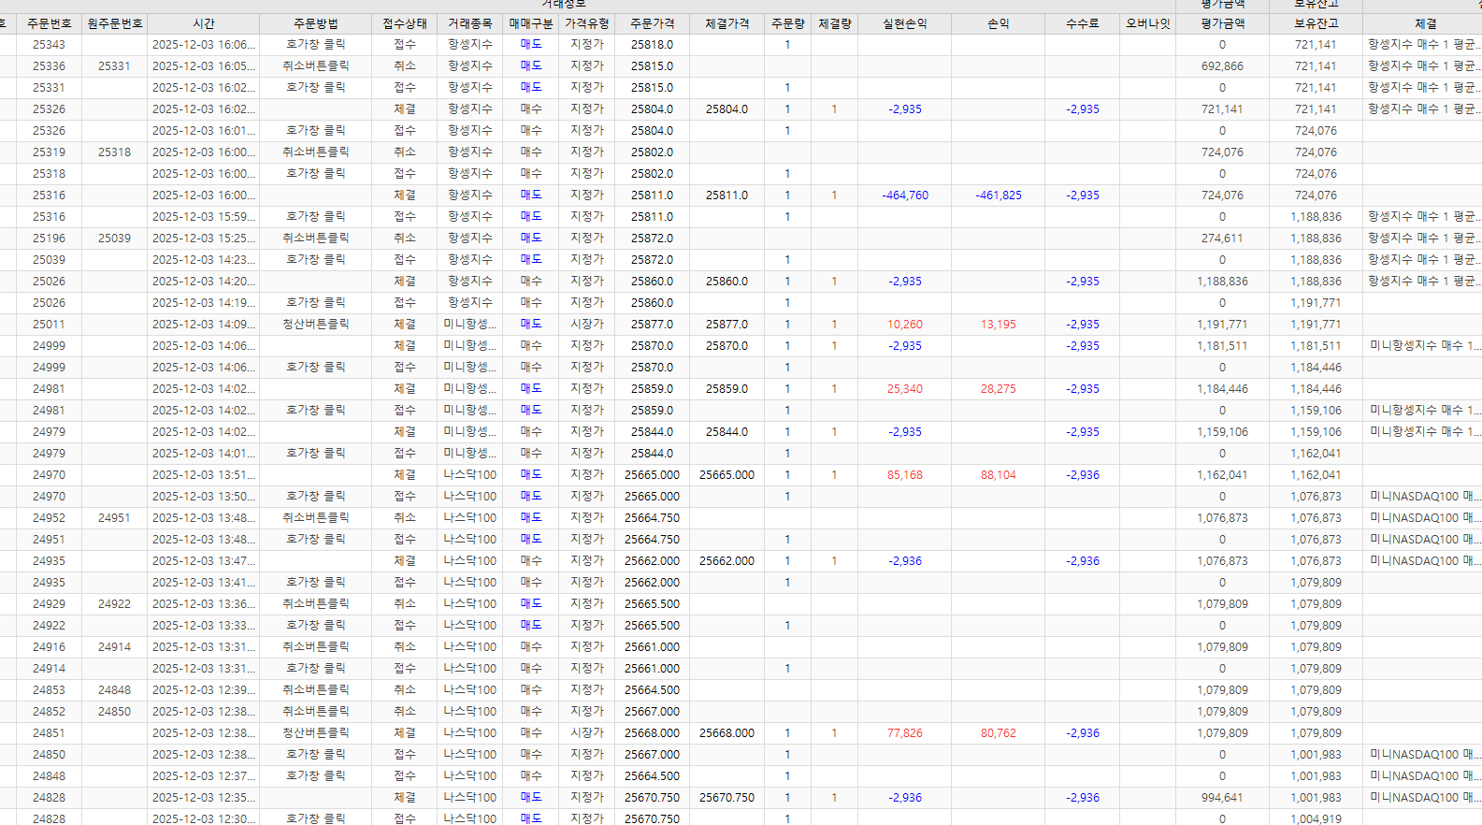This screenshot has height=825, width=1482.
Task: Click fee -2,935 in row with 25811.0 fill
Action: 1082,195
